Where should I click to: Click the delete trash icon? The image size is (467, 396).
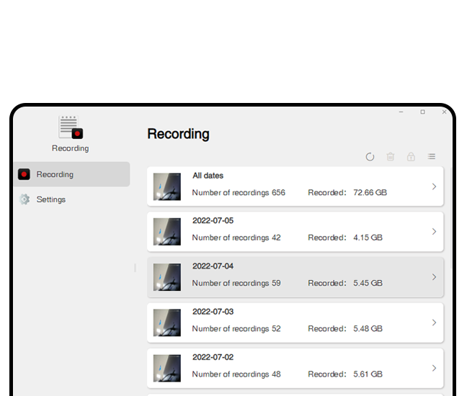click(x=391, y=156)
